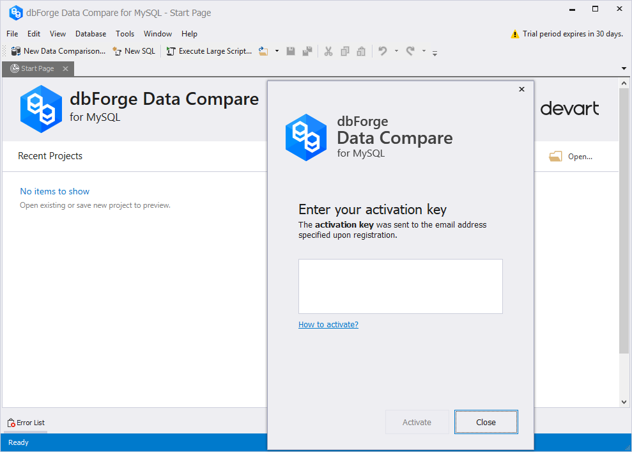Click the Open... project folder button
Image resolution: width=632 pixels, height=452 pixels.
click(571, 157)
